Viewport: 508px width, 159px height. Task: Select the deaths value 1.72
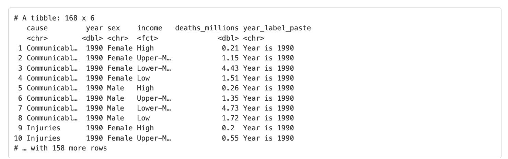[x=230, y=118]
